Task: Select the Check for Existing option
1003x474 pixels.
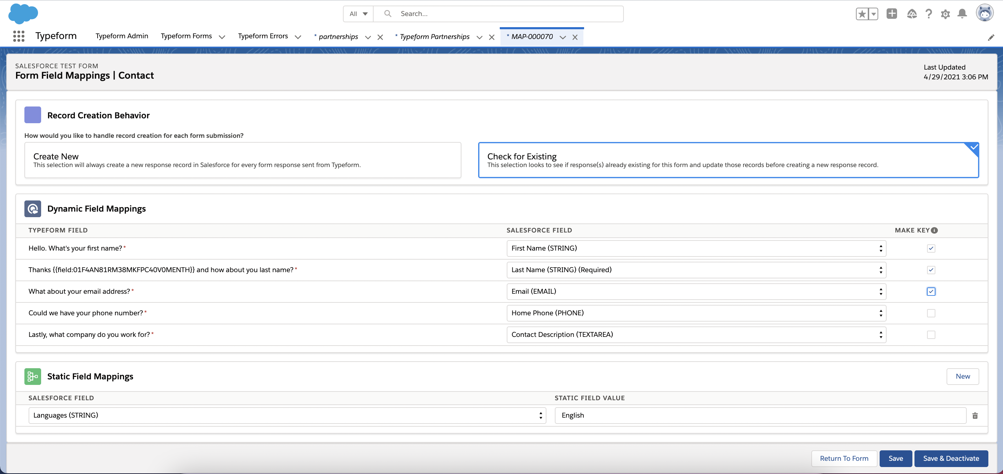Action: click(x=728, y=160)
